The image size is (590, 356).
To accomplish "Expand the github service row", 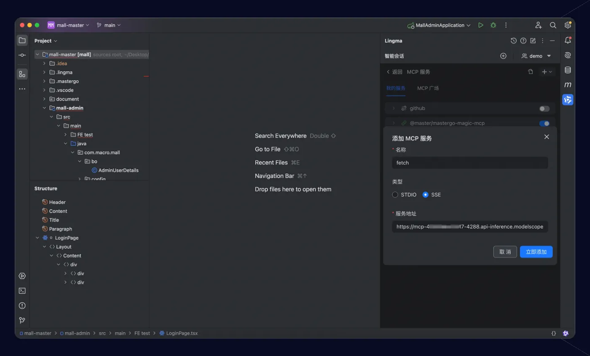I will tap(394, 108).
